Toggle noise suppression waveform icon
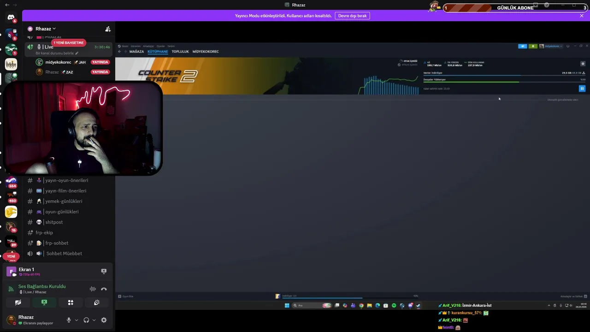Screen dimensions: 590x332 (93, 289)
